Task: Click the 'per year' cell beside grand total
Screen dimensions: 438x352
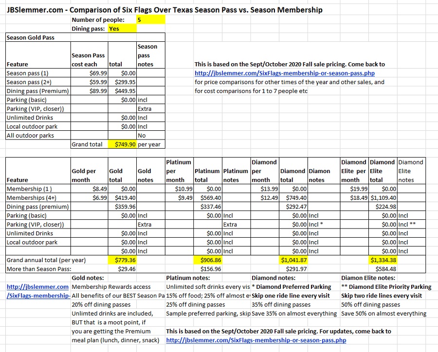Action: 151,144
